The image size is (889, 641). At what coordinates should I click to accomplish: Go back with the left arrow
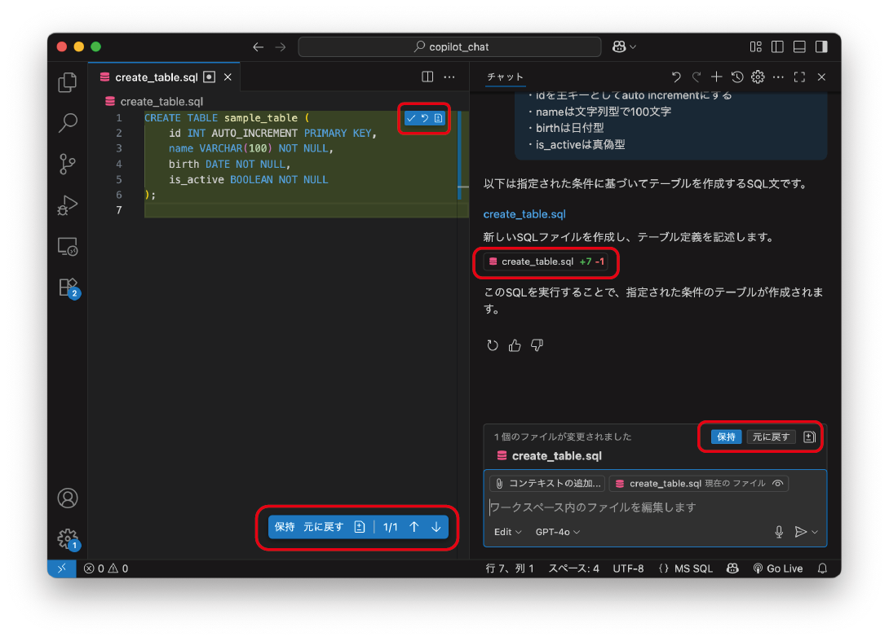tap(259, 47)
